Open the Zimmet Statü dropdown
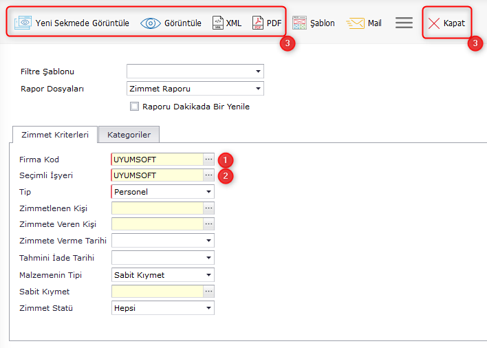Screen dimensions: 487x348 208,308
